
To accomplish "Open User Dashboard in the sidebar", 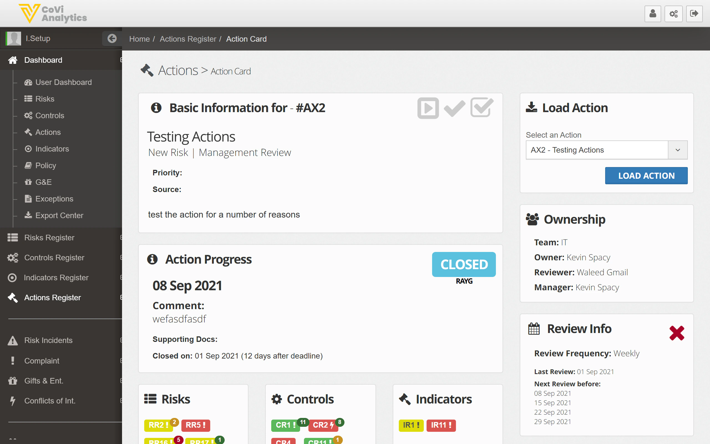I will pos(63,82).
